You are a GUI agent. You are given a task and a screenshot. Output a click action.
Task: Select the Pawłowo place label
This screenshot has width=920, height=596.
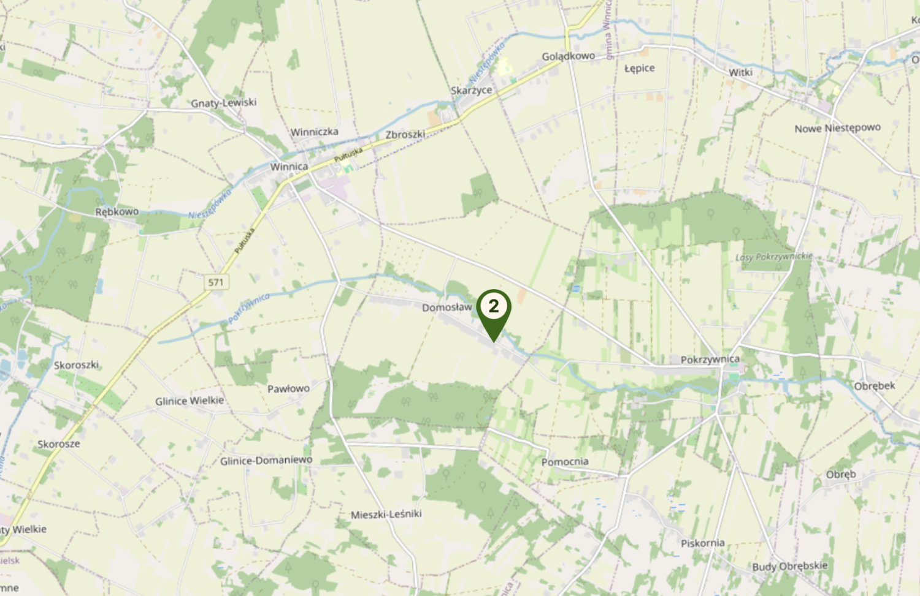[288, 388]
